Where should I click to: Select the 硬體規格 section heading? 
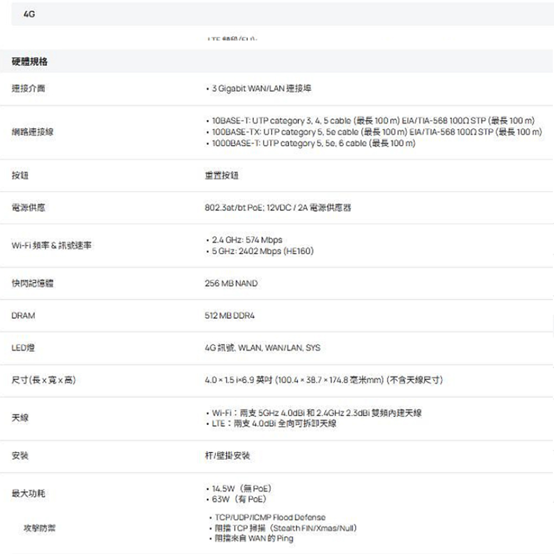tap(29, 62)
